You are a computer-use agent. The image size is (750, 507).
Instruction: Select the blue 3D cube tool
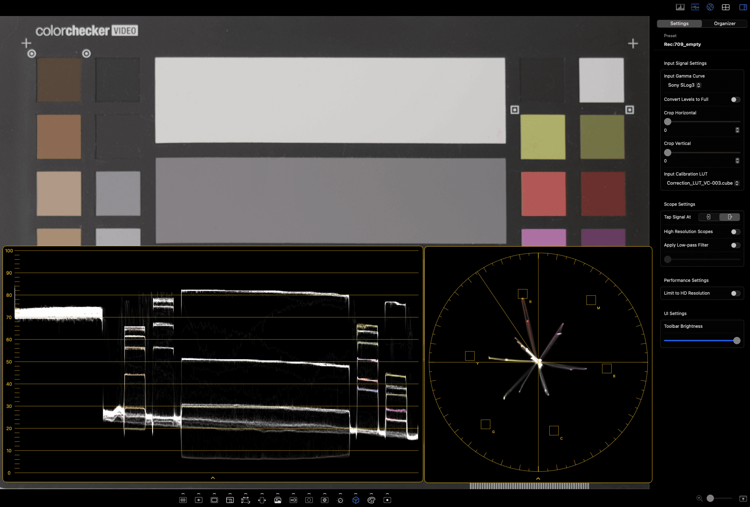355,500
